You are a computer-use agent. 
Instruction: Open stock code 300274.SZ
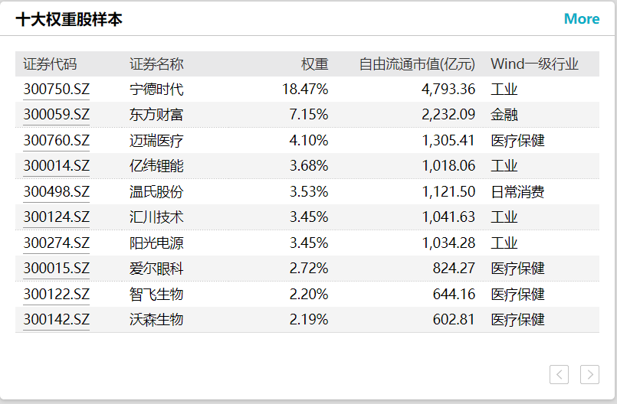(x=56, y=243)
